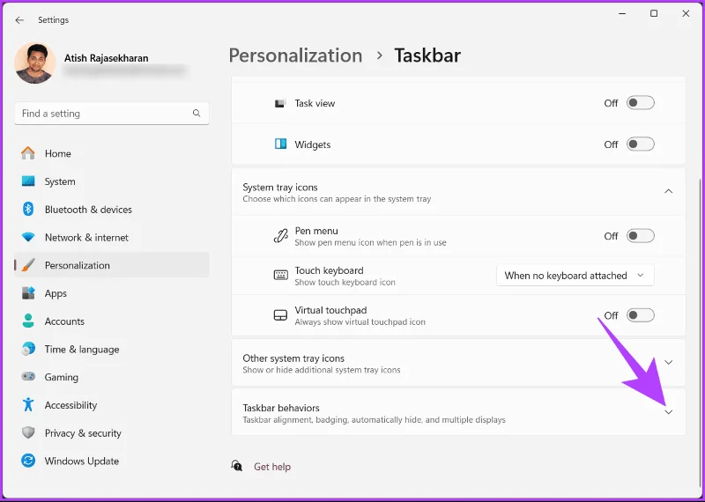Click the Other system tray icons label
The width and height of the screenshot is (705, 502).
[x=293, y=358]
